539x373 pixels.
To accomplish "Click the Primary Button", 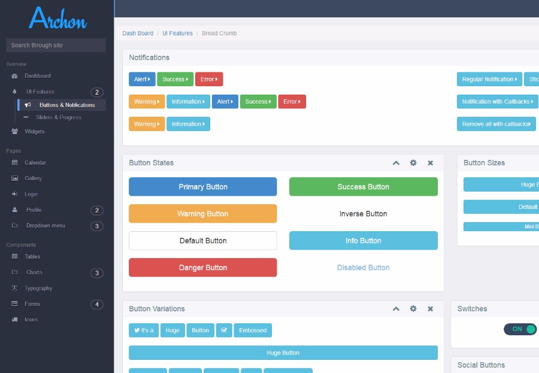I will tap(203, 187).
